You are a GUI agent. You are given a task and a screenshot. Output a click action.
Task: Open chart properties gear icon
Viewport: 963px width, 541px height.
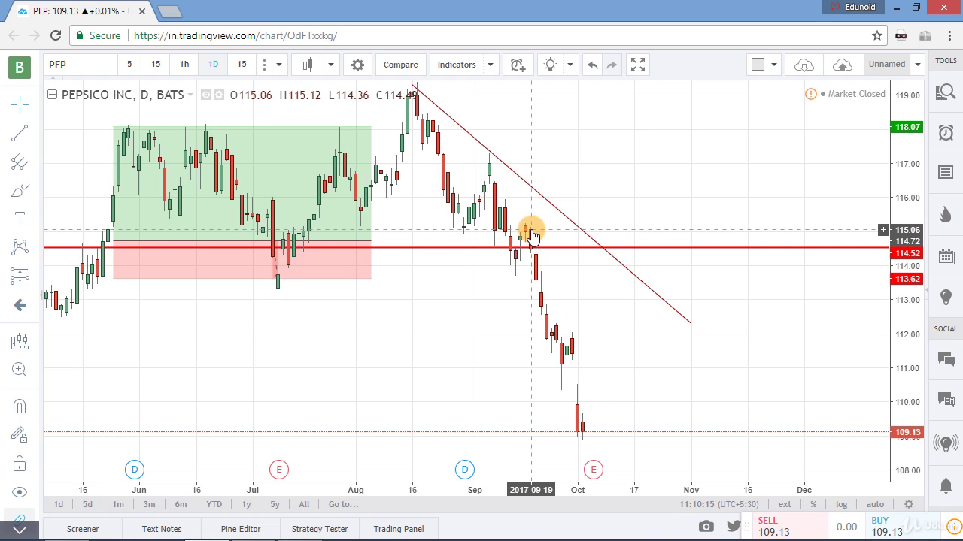[357, 65]
